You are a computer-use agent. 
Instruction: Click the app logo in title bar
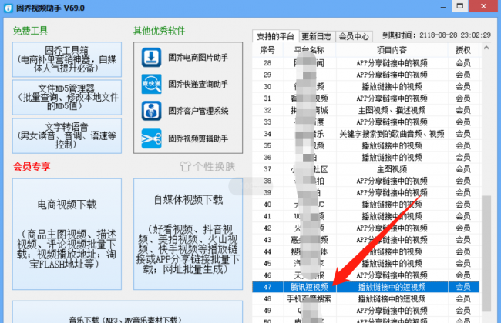pos(8,8)
